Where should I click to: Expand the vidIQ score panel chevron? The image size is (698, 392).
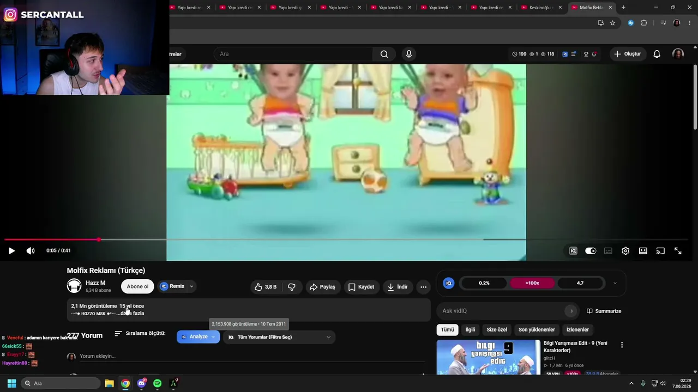click(615, 283)
